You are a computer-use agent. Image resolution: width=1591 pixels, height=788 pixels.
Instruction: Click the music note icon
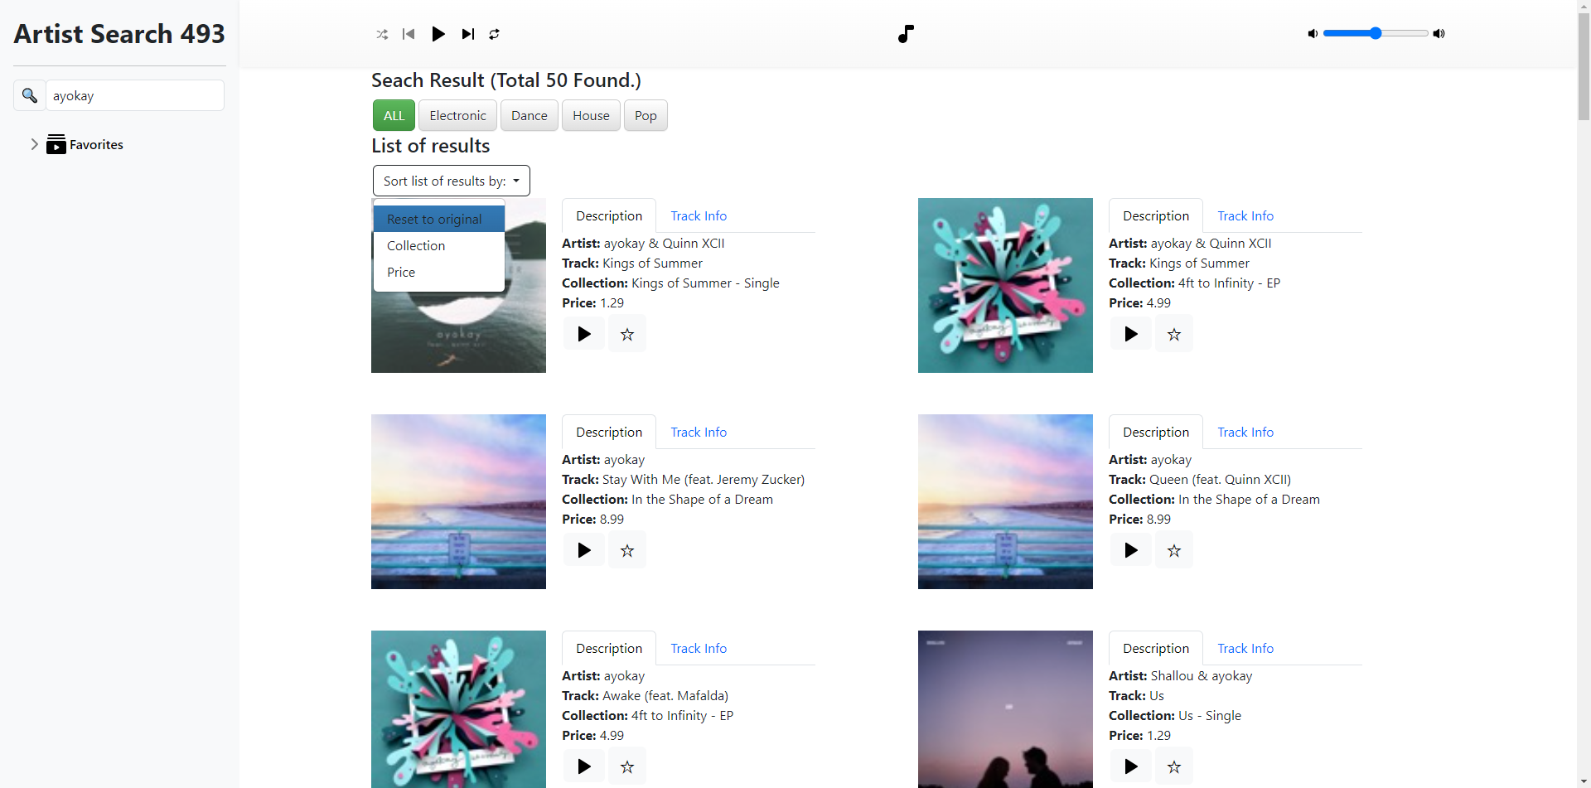tap(906, 34)
